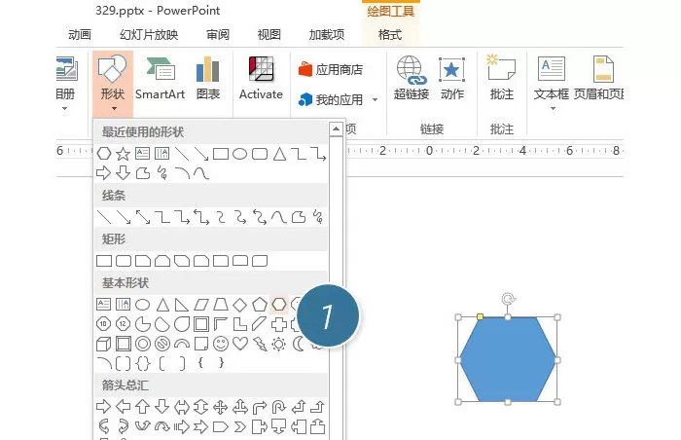Click the 页眉和页脚 header footer button
This screenshot has width=681, height=440.
click(598, 78)
